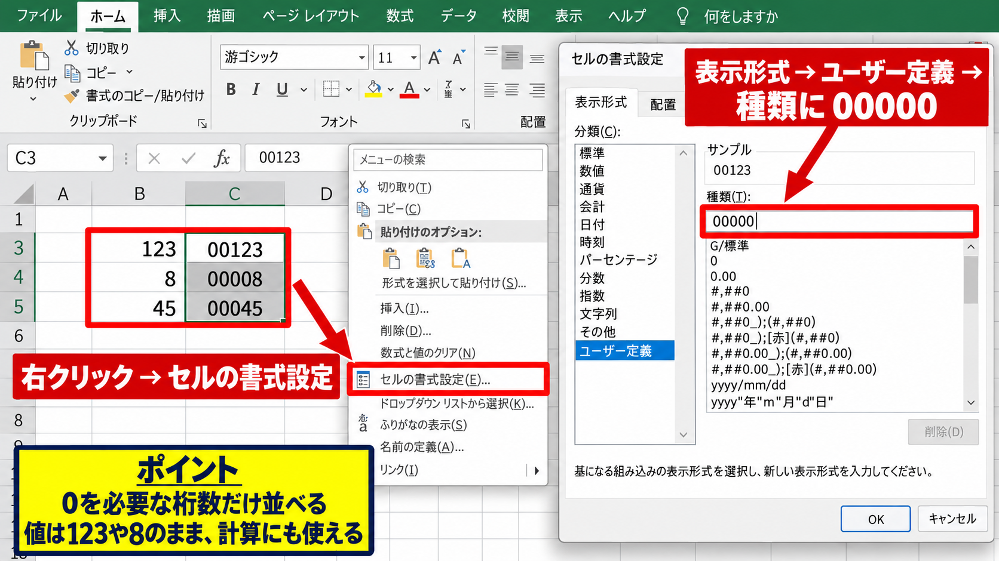Screen dimensions: 999x561
Task: Open Font group dialog launcher
Action: pos(465,124)
